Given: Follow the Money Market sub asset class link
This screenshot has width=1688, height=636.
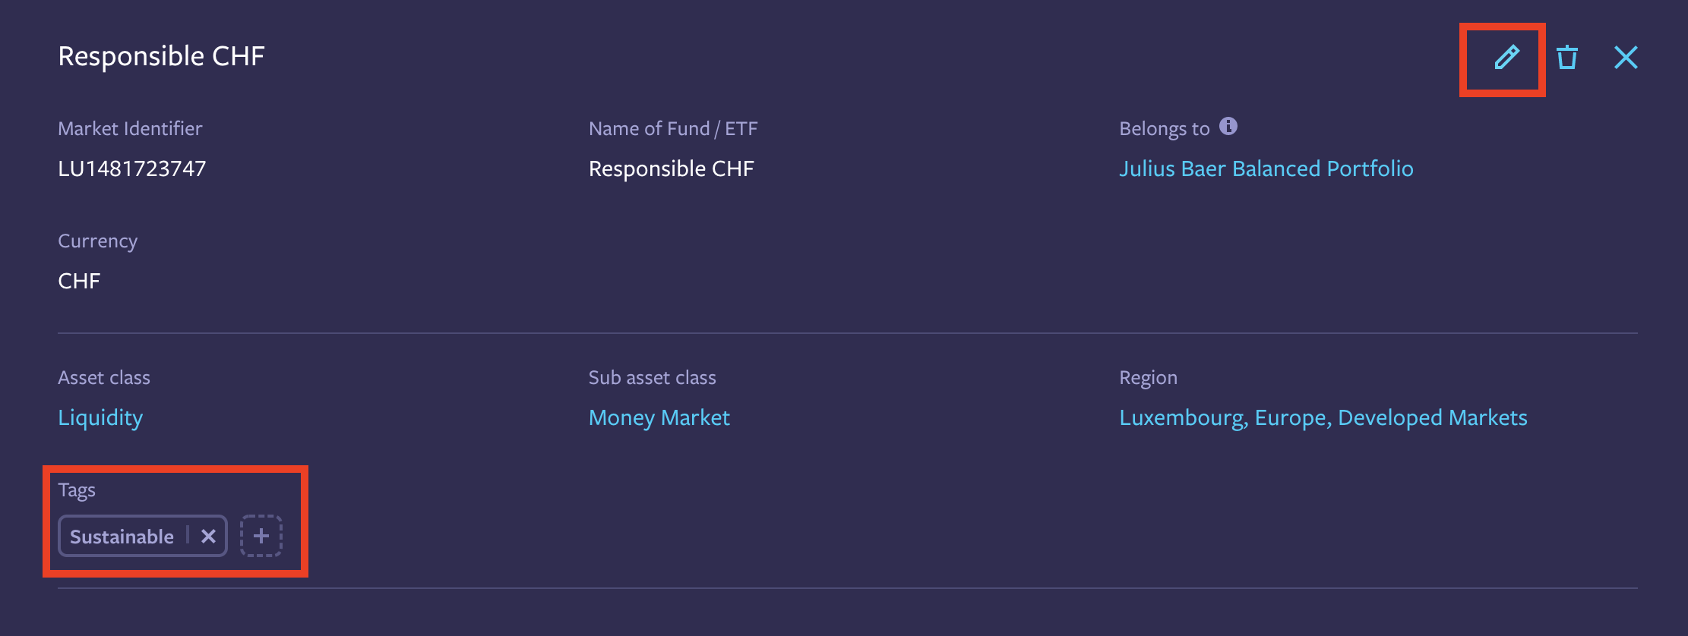Looking at the screenshot, I should tap(659, 417).
